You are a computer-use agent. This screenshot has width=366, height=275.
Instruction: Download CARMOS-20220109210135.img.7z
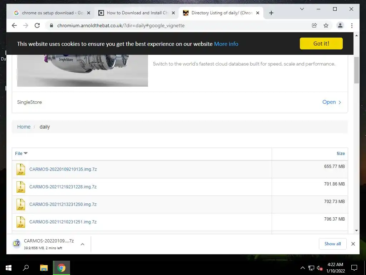click(63, 169)
